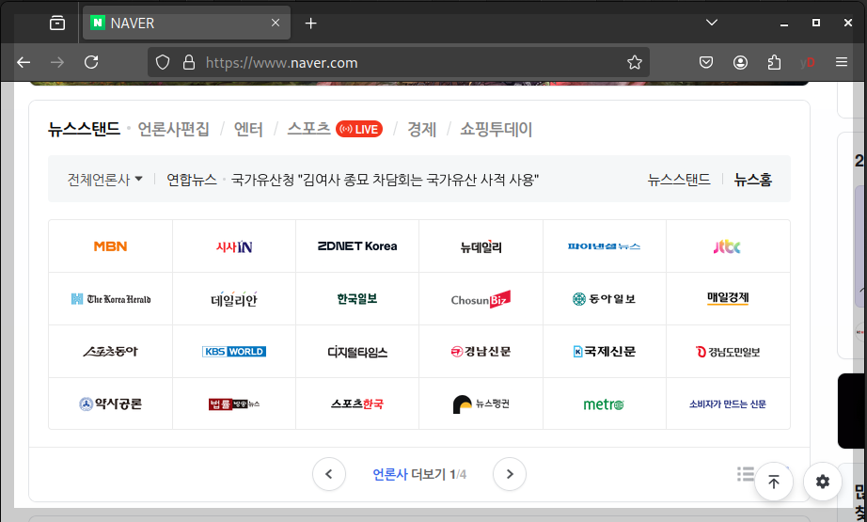Open the 경남신문 logo
The image size is (867, 522).
coord(481,352)
